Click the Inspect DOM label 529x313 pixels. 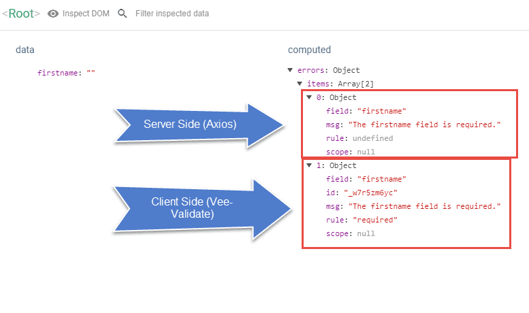(86, 14)
